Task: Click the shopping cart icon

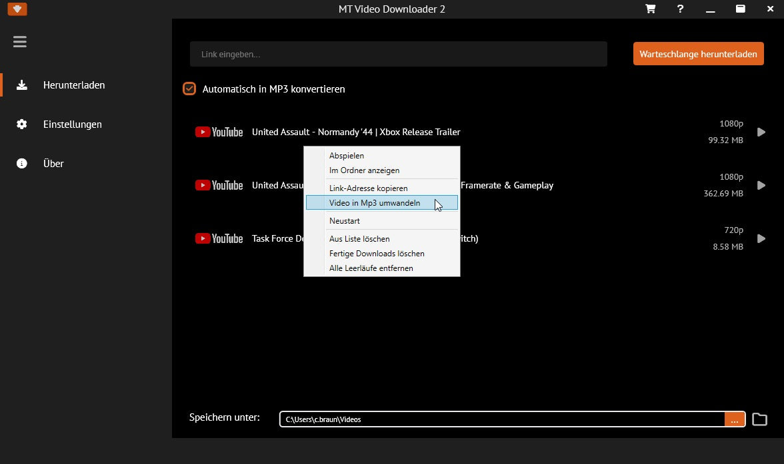Action: click(650, 9)
